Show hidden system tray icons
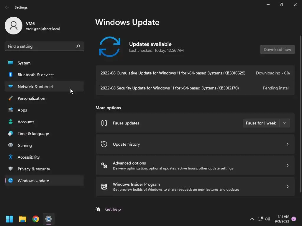302x226 pixels. [252, 219]
